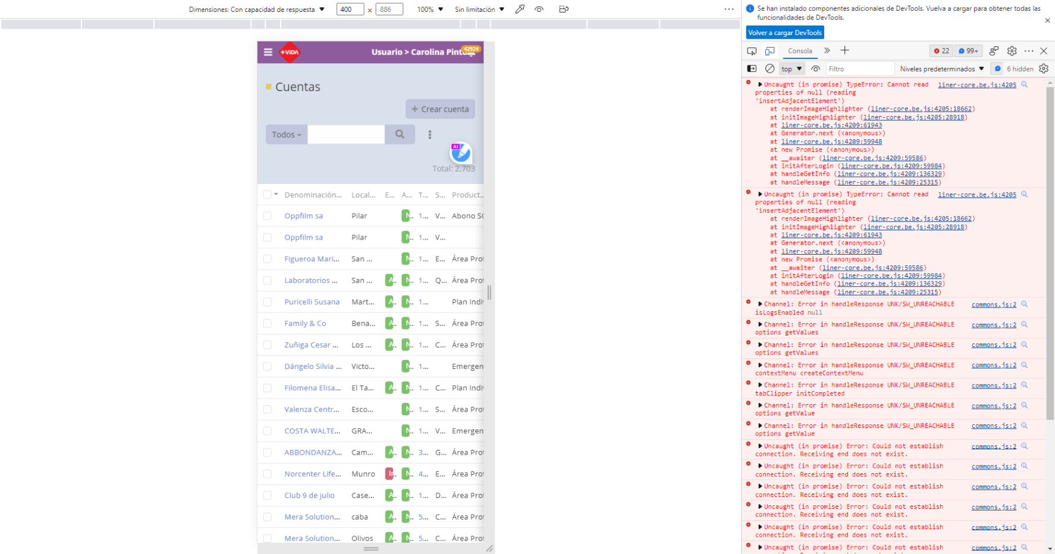Check the Figueroa Mari... row checkbox
The image size is (1055, 554).
tap(267, 259)
